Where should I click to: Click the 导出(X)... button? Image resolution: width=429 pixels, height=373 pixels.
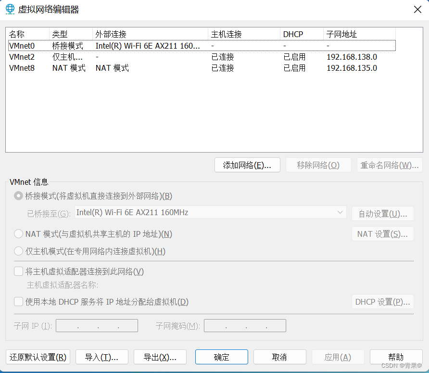(160, 357)
